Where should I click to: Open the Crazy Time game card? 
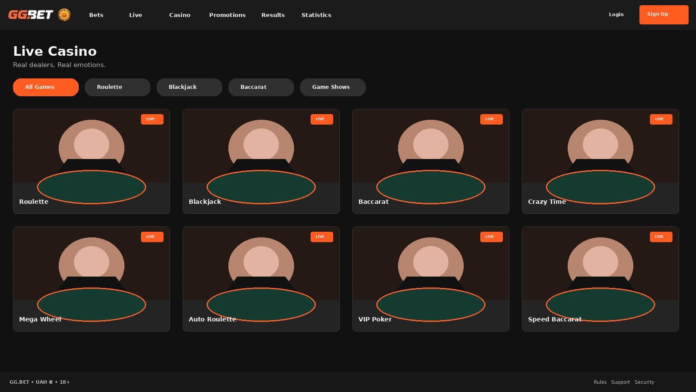click(600, 161)
